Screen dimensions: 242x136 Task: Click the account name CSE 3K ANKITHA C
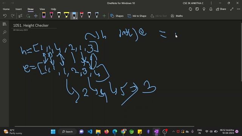[x=193, y=3]
